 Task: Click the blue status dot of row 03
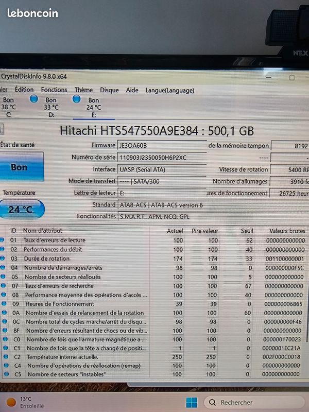3,259
